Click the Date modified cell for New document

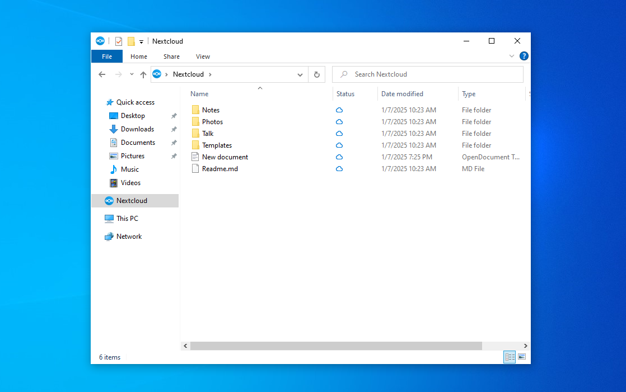pyautogui.click(x=407, y=157)
